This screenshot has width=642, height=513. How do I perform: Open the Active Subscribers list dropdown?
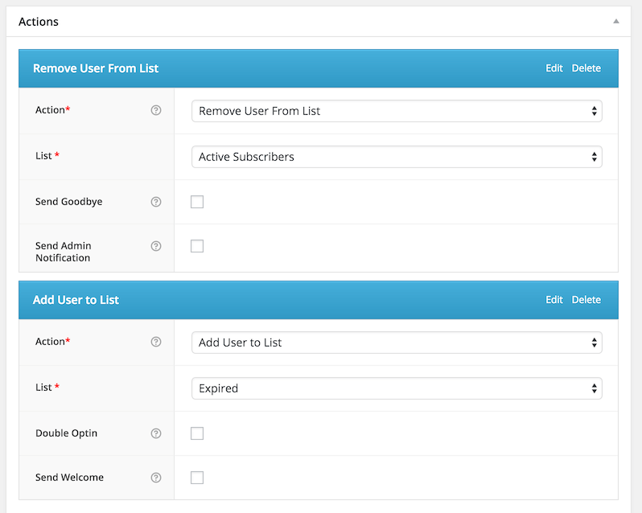click(x=397, y=157)
